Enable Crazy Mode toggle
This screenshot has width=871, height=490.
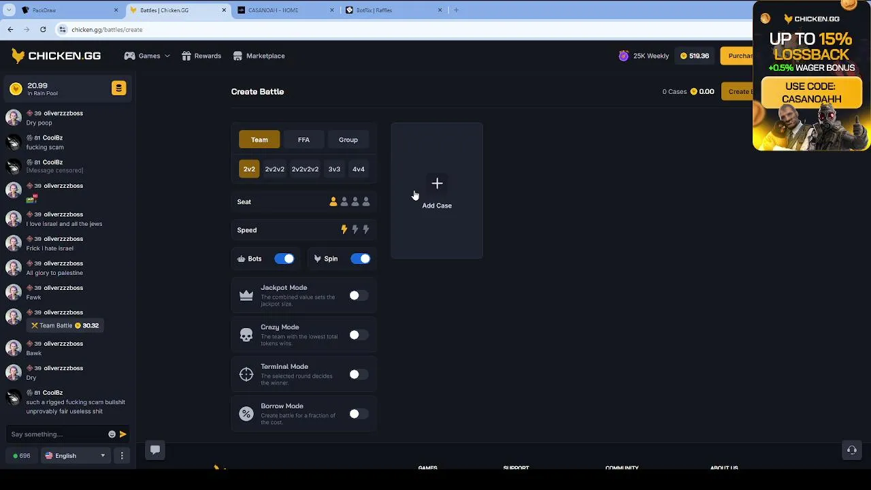(359, 335)
